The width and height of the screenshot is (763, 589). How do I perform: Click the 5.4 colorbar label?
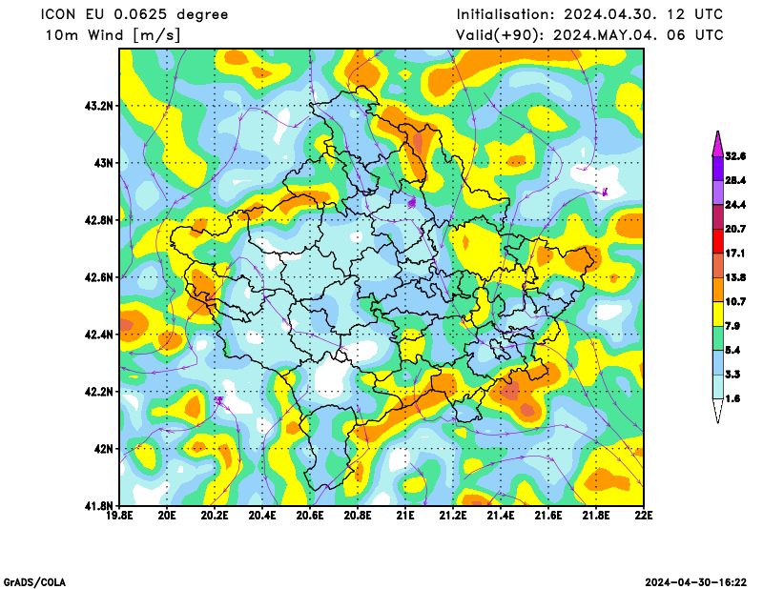pos(732,350)
